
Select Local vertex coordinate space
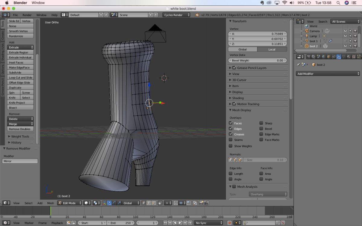272,49
